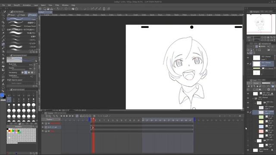Collapse the animation folder in Layer panel
The height and width of the screenshot is (155, 276).
(x=253, y=99)
